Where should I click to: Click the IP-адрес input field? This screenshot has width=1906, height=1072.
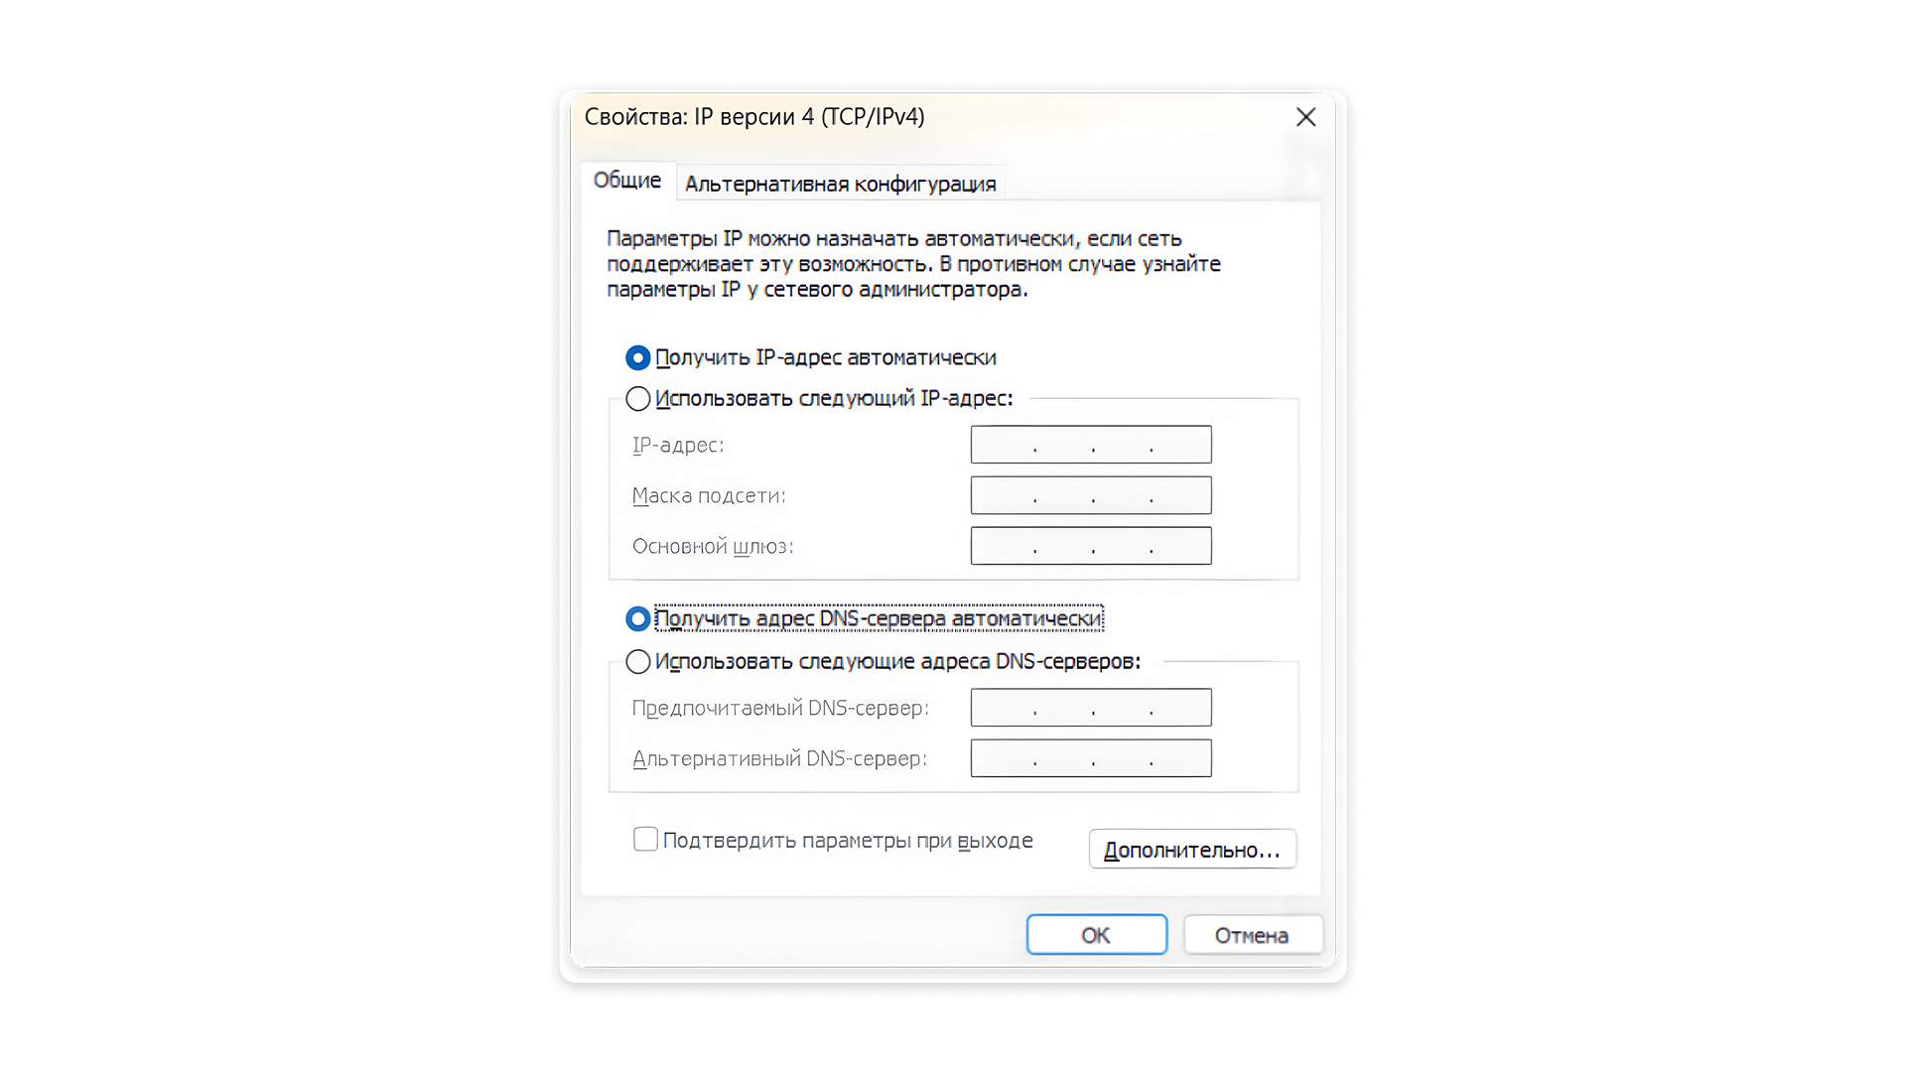point(1090,445)
